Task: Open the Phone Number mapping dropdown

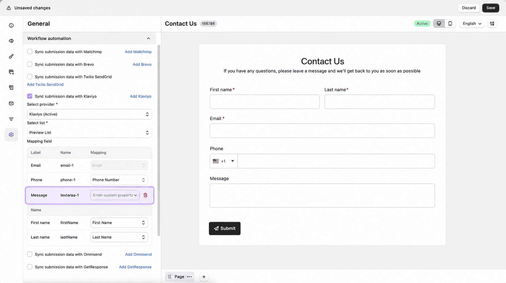Action: 119,180
